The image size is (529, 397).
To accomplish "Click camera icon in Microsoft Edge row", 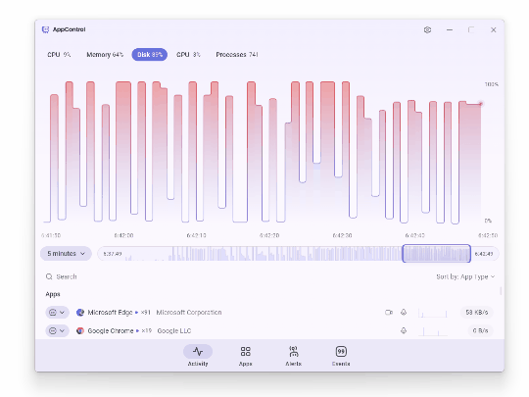I will point(389,313).
